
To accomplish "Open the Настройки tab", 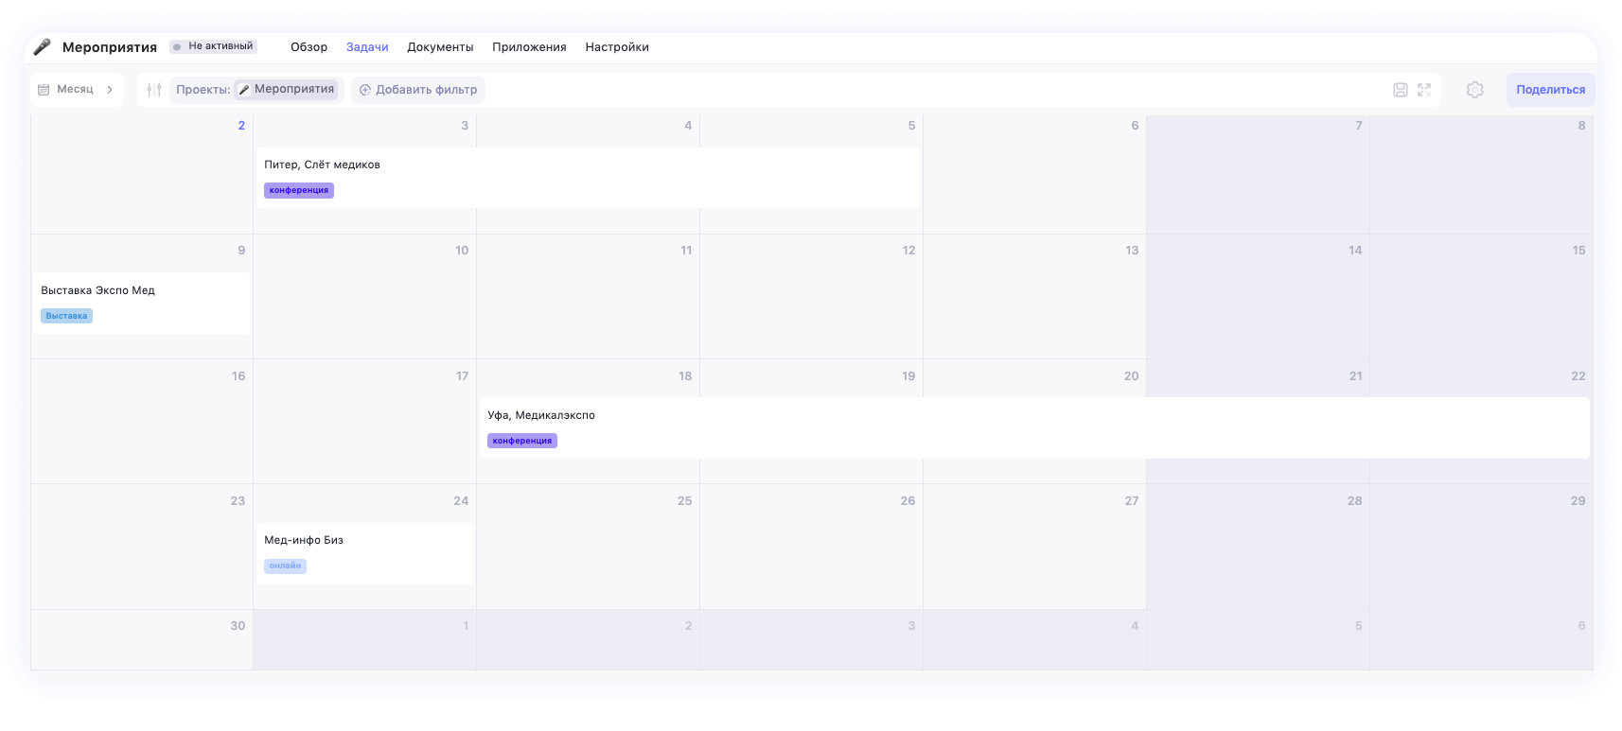I will point(617,47).
